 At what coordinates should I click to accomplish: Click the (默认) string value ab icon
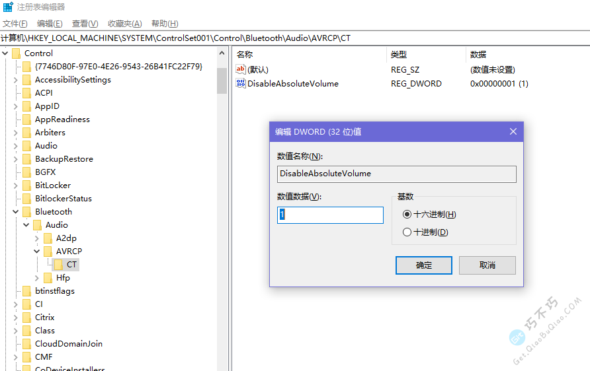click(x=241, y=69)
